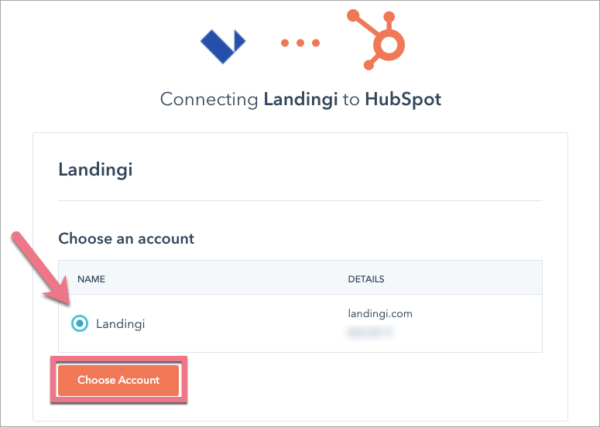The width and height of the screenshot is (600, 427).
Task: Click the blurred account ID below landingi.com
Action: [369, 331]
